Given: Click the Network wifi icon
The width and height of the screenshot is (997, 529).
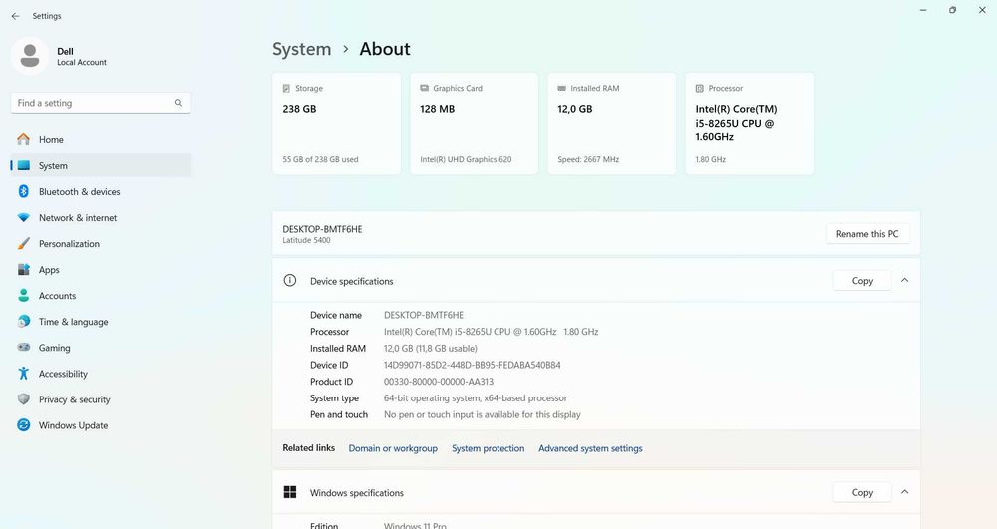Looking at the screenshot, I should 24,218.
